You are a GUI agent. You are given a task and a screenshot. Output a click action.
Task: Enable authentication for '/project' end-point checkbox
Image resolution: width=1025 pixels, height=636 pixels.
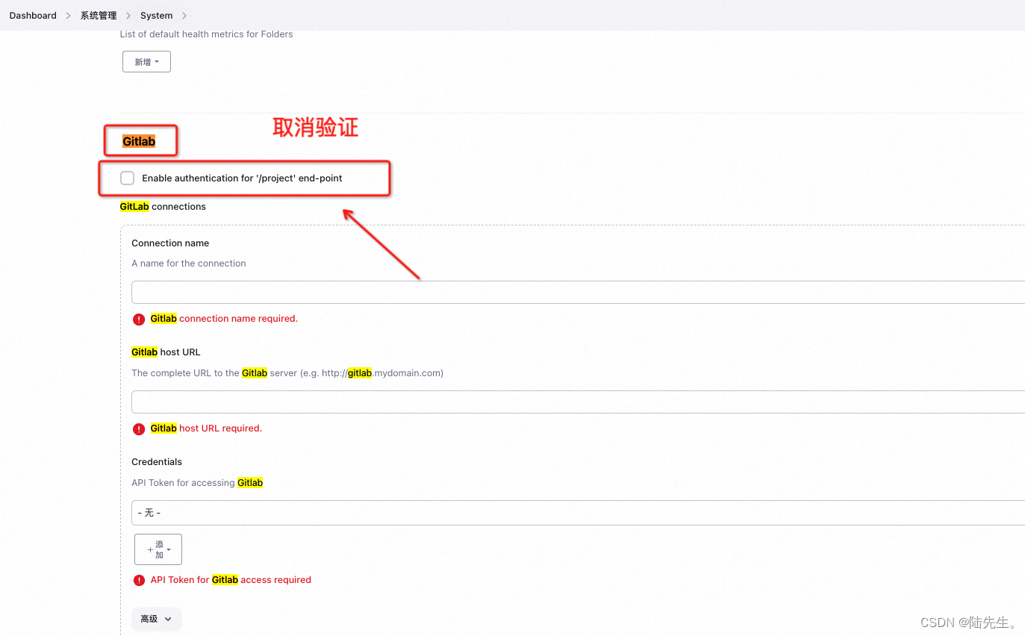(x=128, y=178)
